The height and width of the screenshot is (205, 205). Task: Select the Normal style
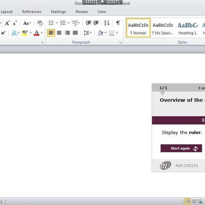point(138,28)
